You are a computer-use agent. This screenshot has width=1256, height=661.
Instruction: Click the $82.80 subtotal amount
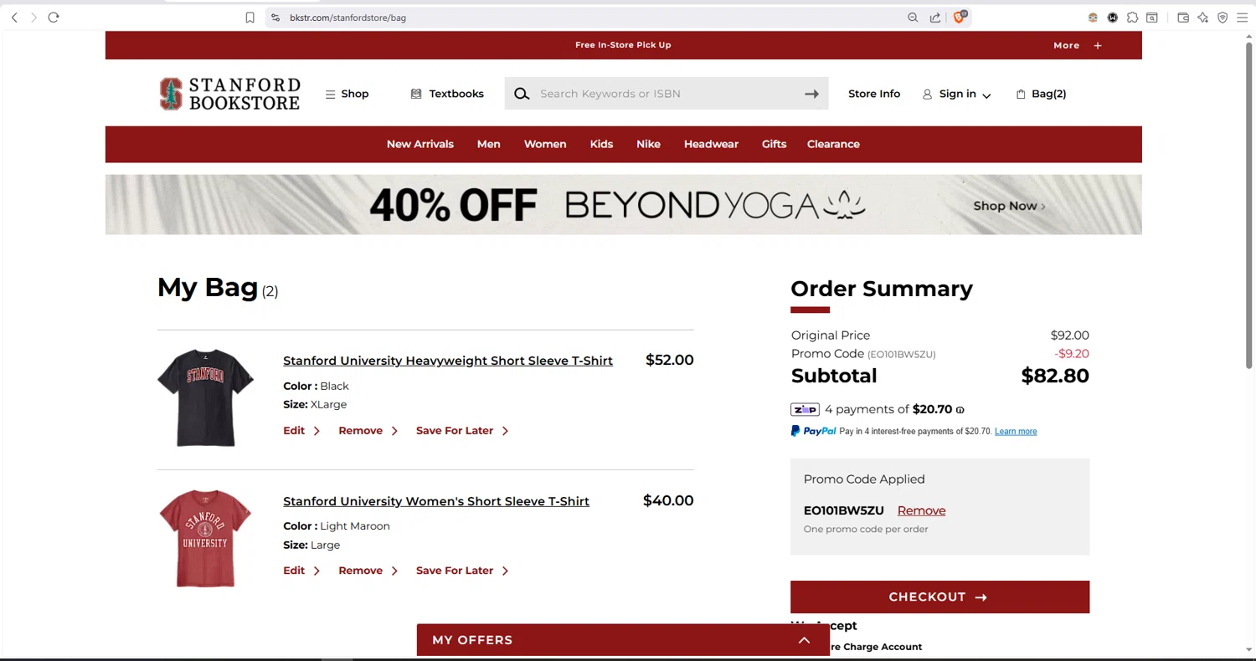pyautogui.click(x=1055, y=376)
